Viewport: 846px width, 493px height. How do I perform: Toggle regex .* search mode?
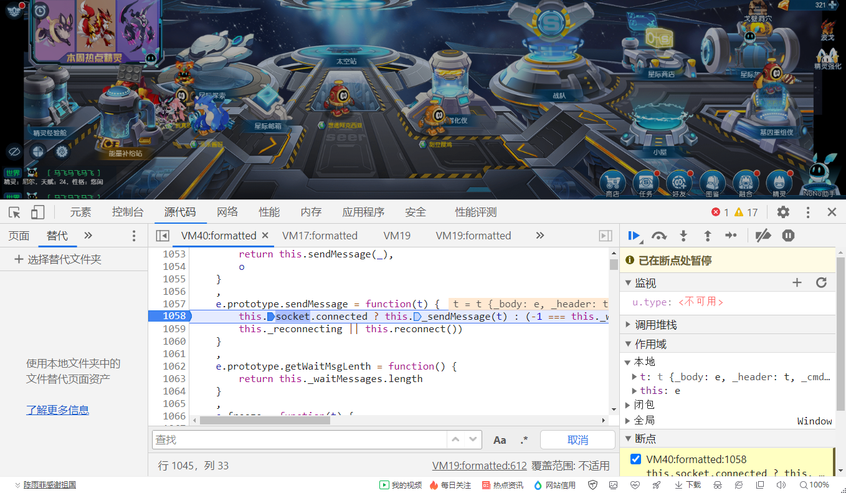[x=524, y=439]
